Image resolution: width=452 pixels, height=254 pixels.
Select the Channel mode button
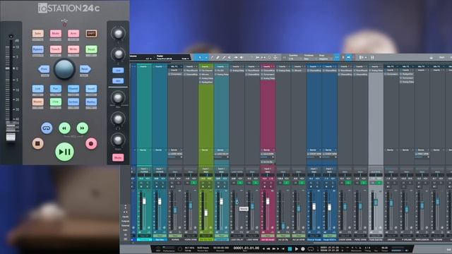coord(73,89)
